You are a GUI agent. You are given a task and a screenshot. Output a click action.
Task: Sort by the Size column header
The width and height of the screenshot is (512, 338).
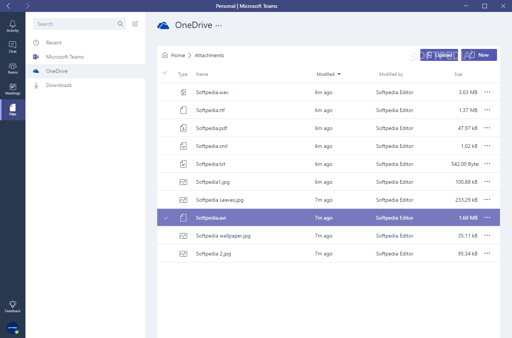click(458, 74)
